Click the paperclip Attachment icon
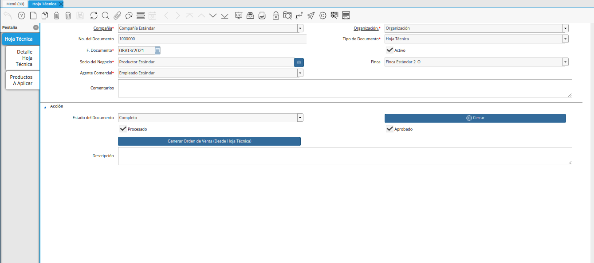The height and width of the screenshot is (263, 594). (x=117, y=15)
